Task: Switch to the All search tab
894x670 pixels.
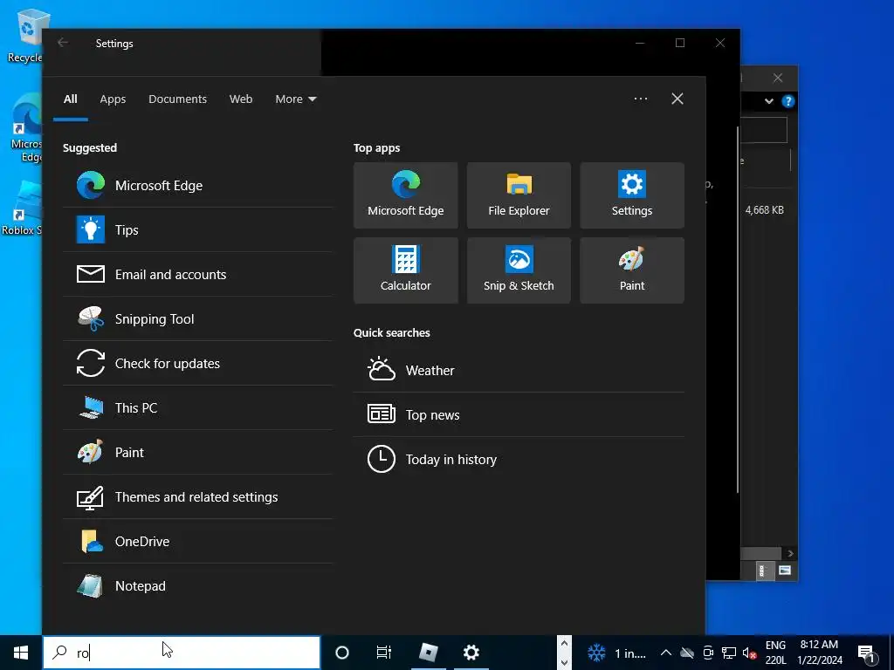Action: pos(71,99)
